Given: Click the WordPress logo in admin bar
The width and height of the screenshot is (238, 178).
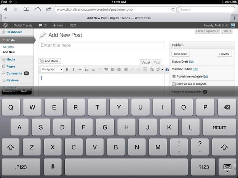Looking at the screenshot, I should click(x=5, y=25).
